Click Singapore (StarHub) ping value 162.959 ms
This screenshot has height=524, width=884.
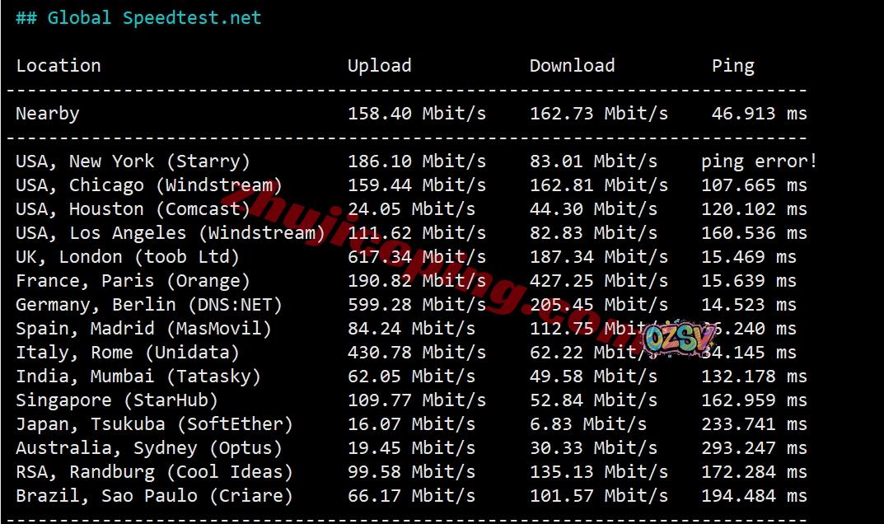pos(754,400)
